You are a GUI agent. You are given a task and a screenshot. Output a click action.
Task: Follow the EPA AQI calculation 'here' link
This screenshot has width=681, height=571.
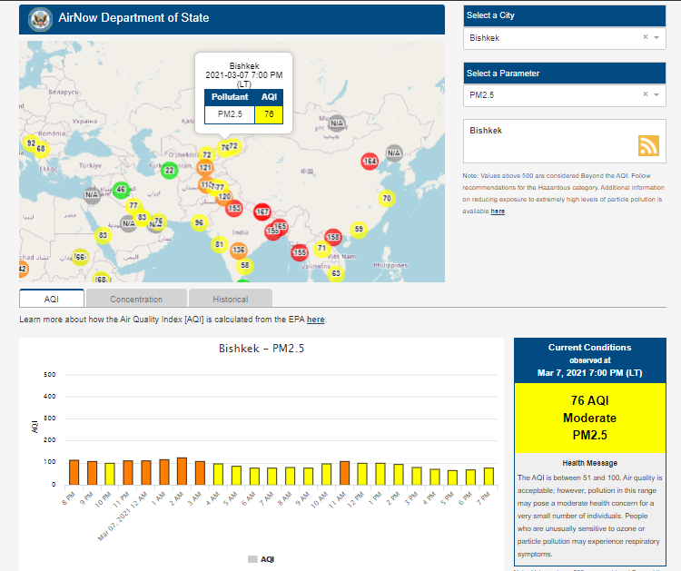pos(315,320)
